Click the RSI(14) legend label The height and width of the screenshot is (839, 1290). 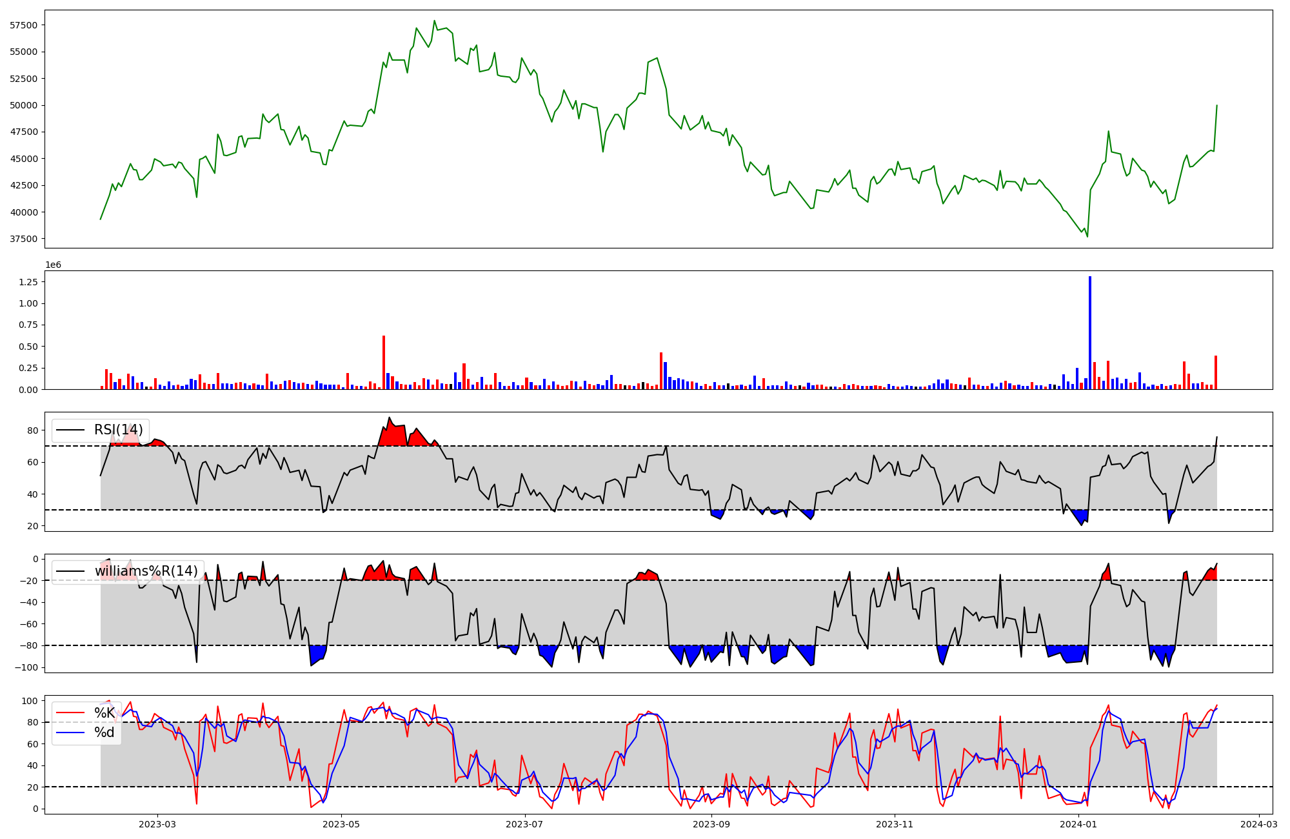(x=119, y=430)
